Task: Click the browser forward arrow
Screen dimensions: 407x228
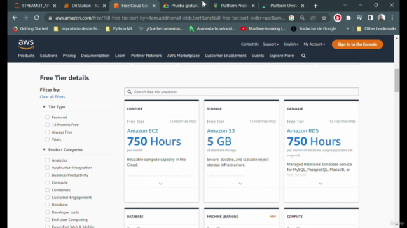Action: (25, 18)
